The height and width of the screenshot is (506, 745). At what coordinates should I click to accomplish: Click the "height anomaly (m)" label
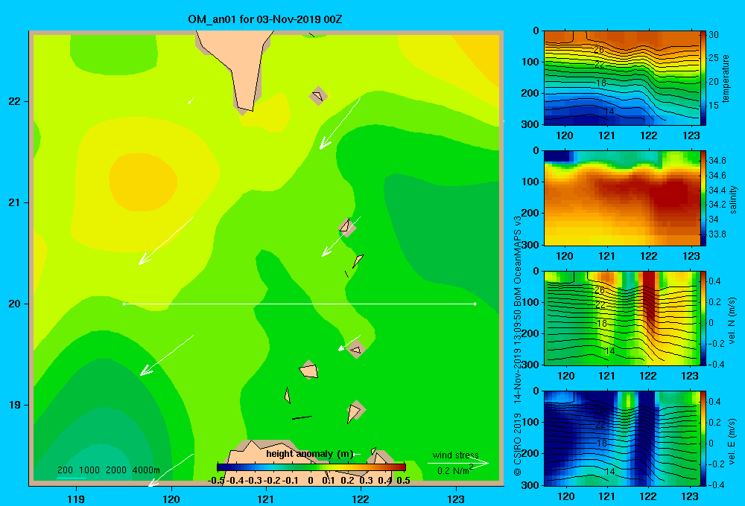[310, 454]
